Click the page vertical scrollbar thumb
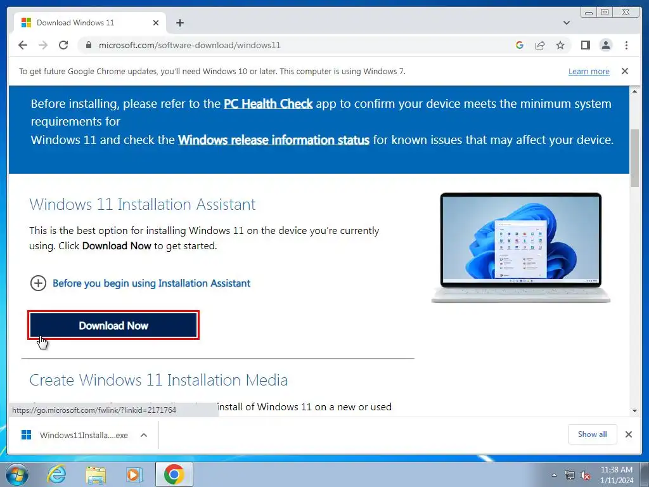649x487 pixels. click(634, 158)
